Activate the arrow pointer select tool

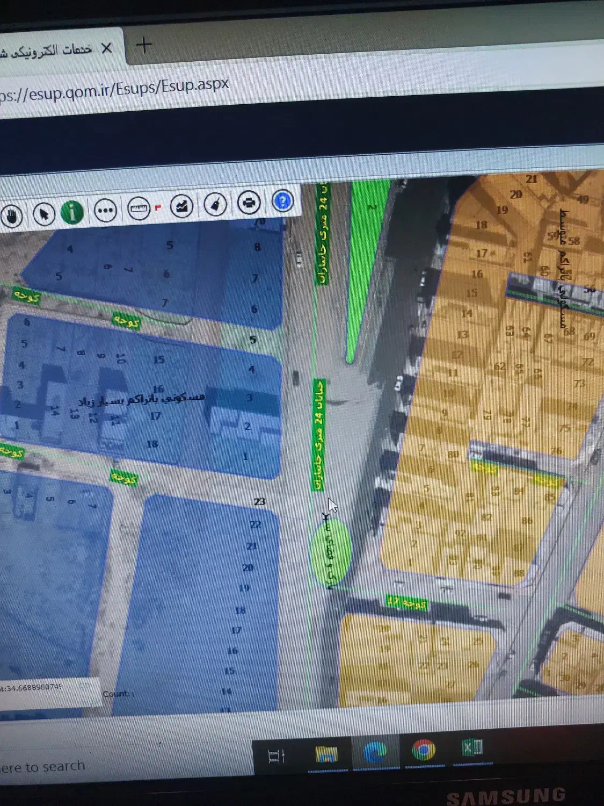pos(43,214)
